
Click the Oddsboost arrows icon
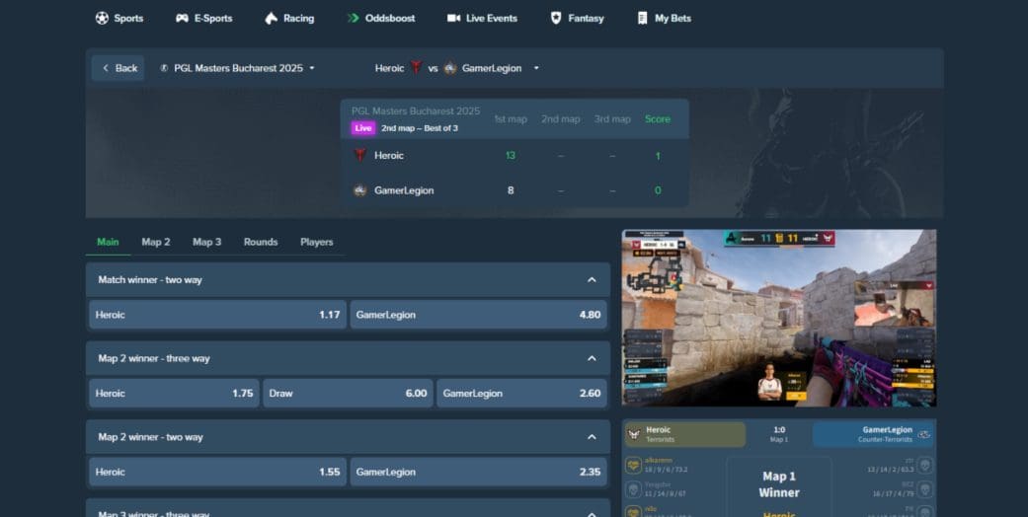point(354,18)
